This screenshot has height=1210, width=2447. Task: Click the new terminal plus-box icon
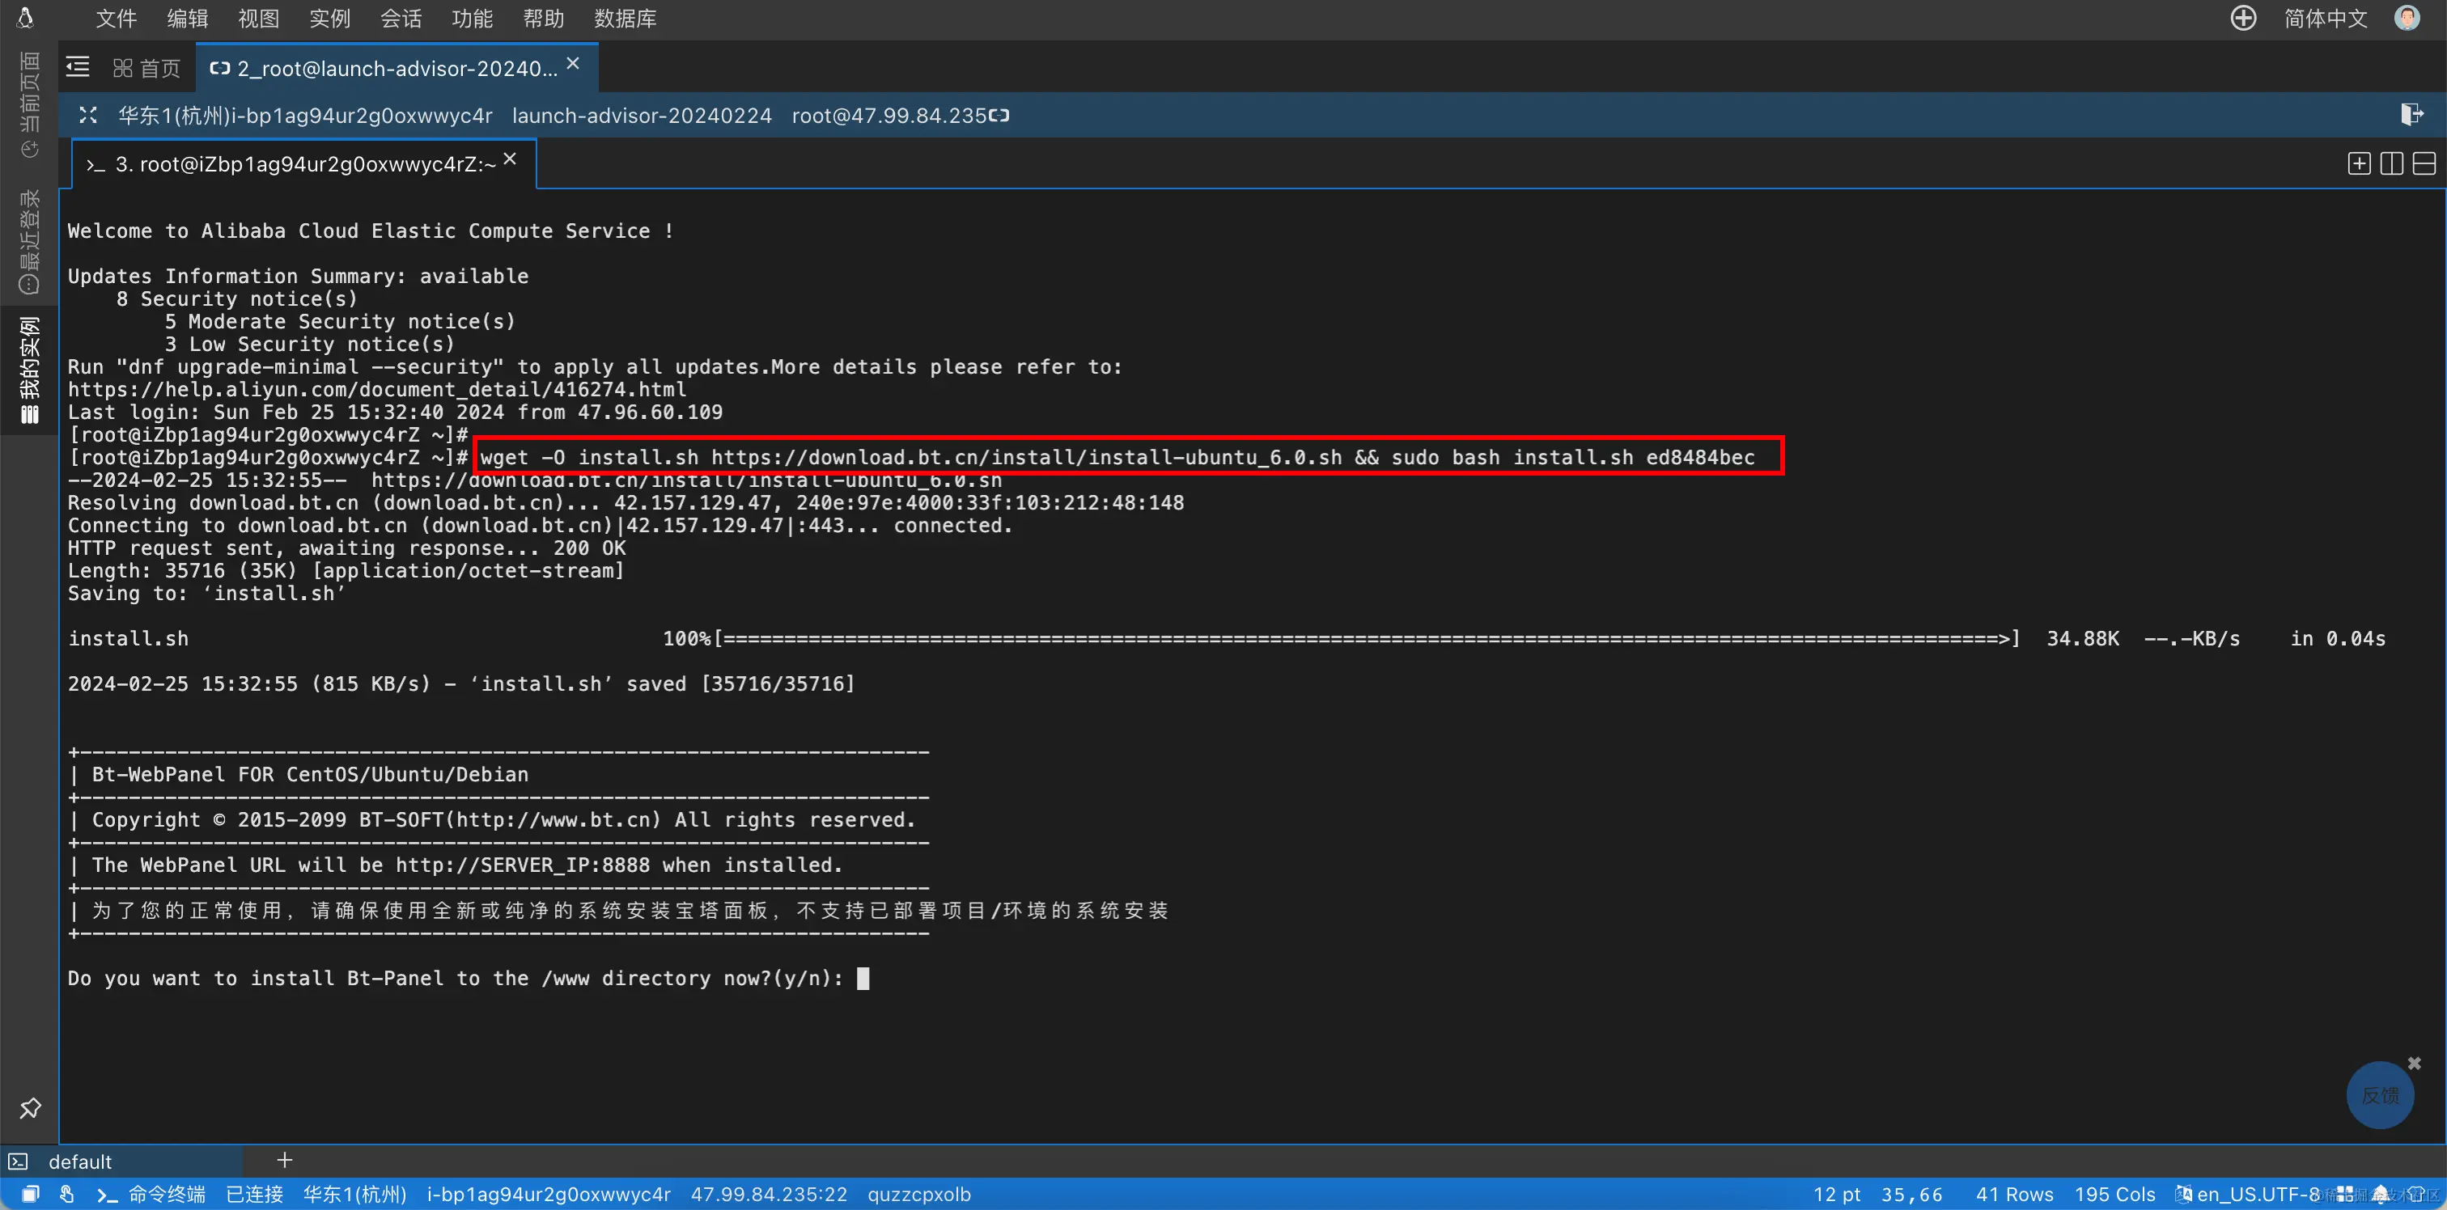(x=2359, y=163)
